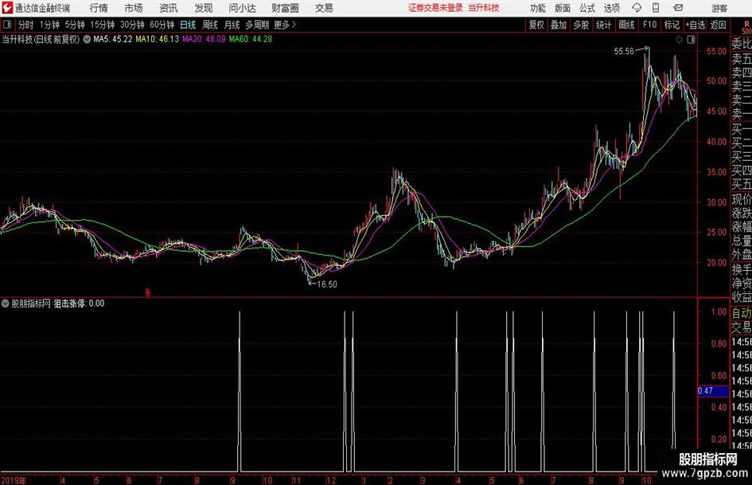The height and width of the screenshot is (485, 752).
Task: Open the 发现 menu
Action: pyautogui.click(x=204, y=8)
